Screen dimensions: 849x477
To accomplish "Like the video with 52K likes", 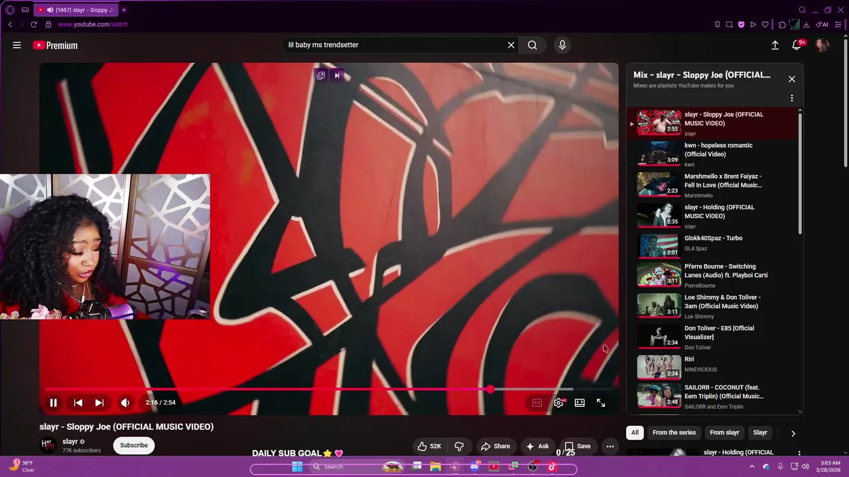I will point(428,446).
